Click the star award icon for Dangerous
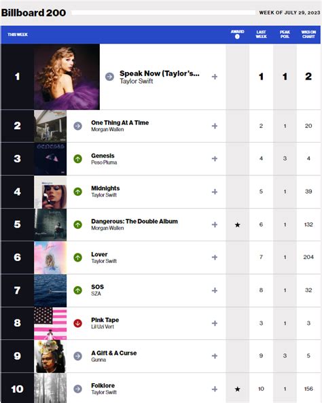 [x=238, y=225]
